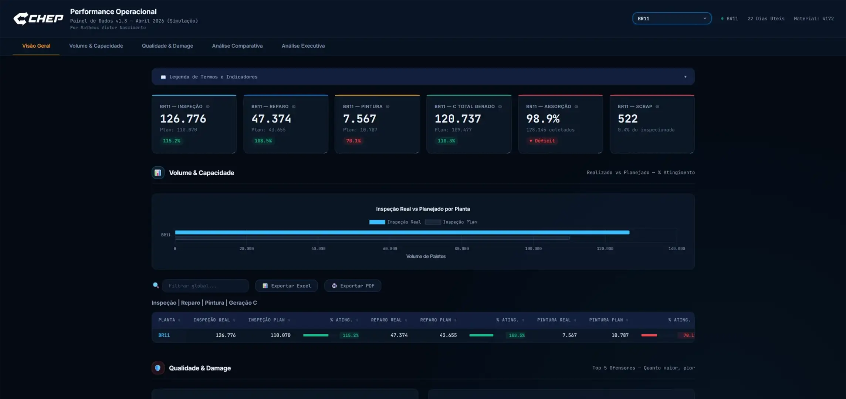
Task: Click info icon beside C Total Gerado
Action: click(x=500, y=106)
